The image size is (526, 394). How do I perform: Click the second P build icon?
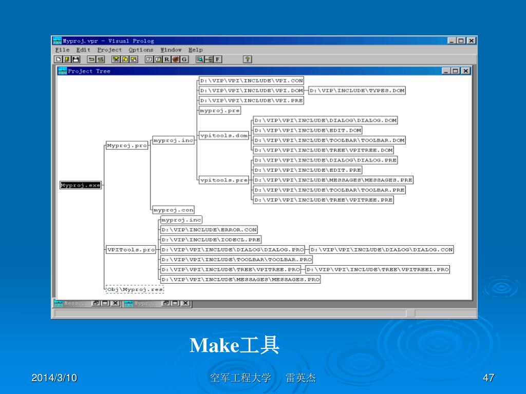tap(158, 60)
